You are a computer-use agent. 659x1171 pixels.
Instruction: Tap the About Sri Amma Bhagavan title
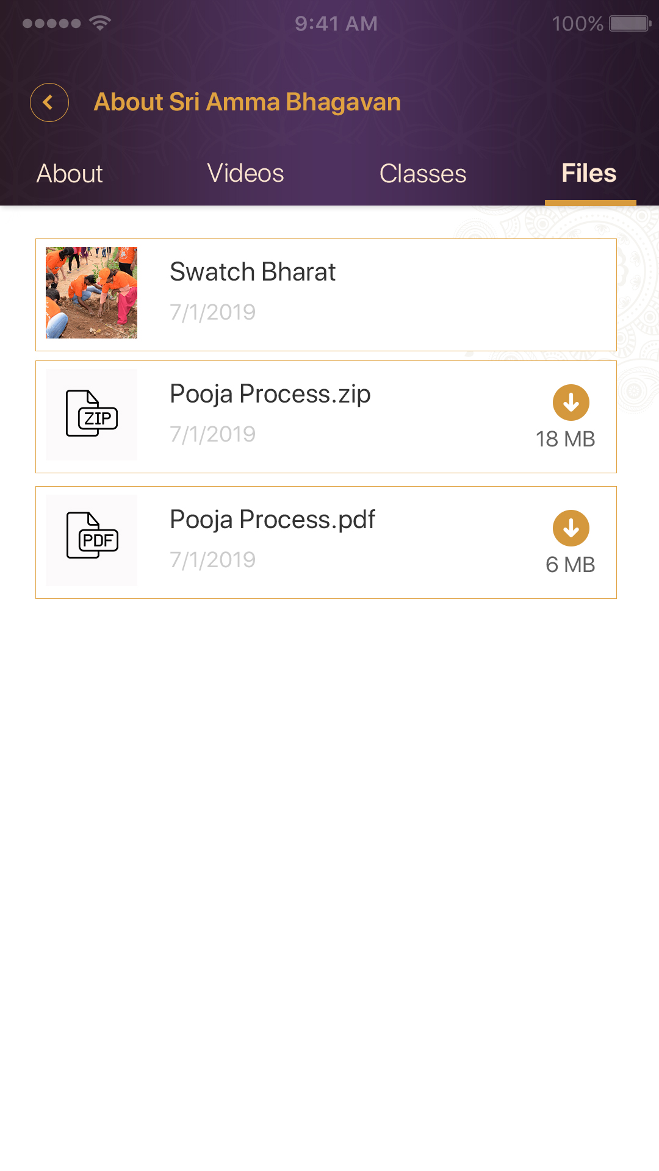pyautogui.click(x=247, y=102)
